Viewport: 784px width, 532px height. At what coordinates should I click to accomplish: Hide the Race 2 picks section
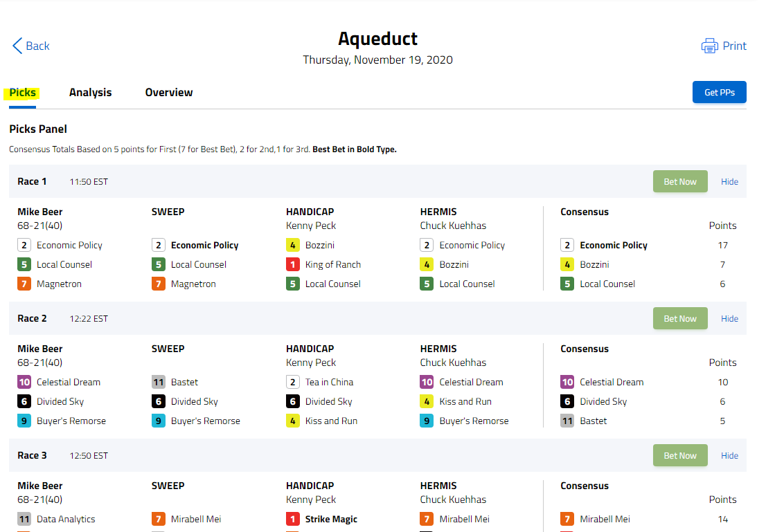click(x=729, y=319)
